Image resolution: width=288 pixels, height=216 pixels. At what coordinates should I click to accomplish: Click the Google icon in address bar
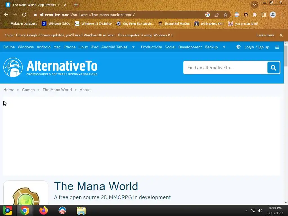pyautogui.click(x=208, y=15)
